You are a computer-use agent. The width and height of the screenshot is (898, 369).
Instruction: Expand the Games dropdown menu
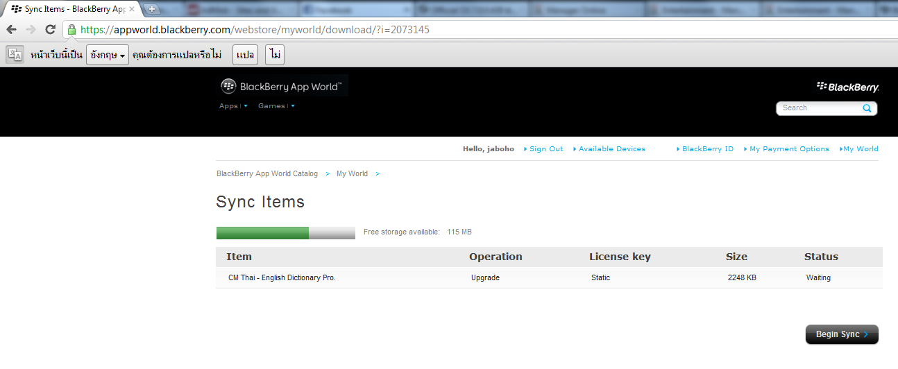pyautogui.click(x=276, y=106)
